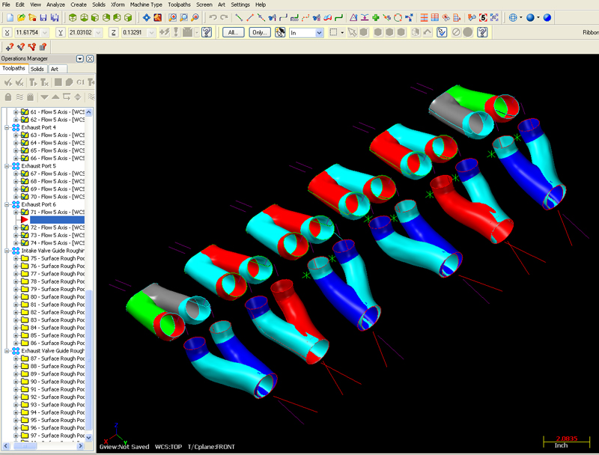Click the wireframe globe icon

(x=514, y=17)
